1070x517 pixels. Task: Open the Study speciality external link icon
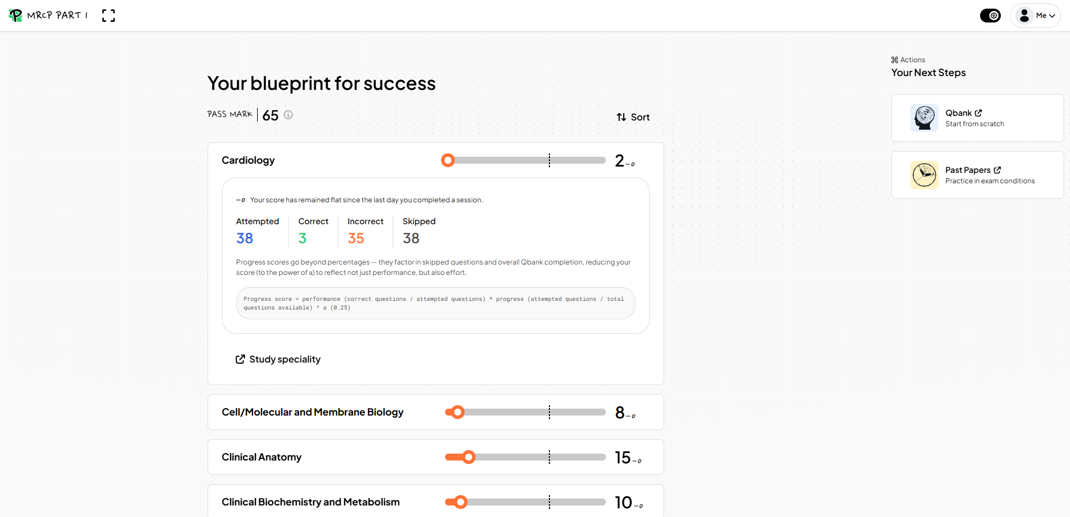(240, 359)
